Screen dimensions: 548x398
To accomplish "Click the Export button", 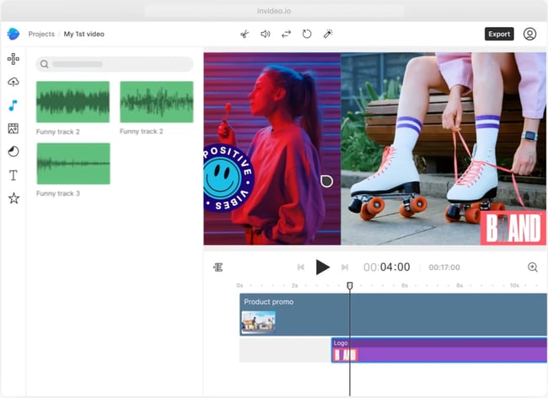I will (499, 34).
